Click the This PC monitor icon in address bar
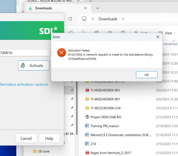Screen dimensions: 178x156 point(84,19)
